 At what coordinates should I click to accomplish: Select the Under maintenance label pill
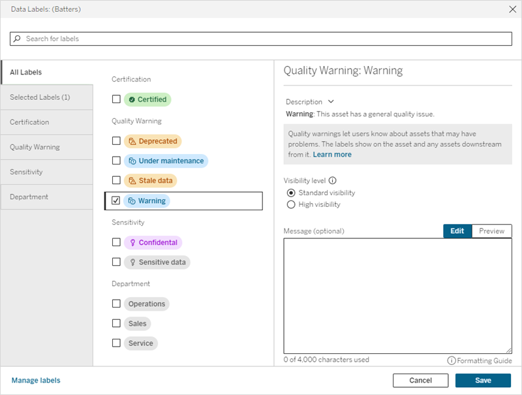(166, 161)
